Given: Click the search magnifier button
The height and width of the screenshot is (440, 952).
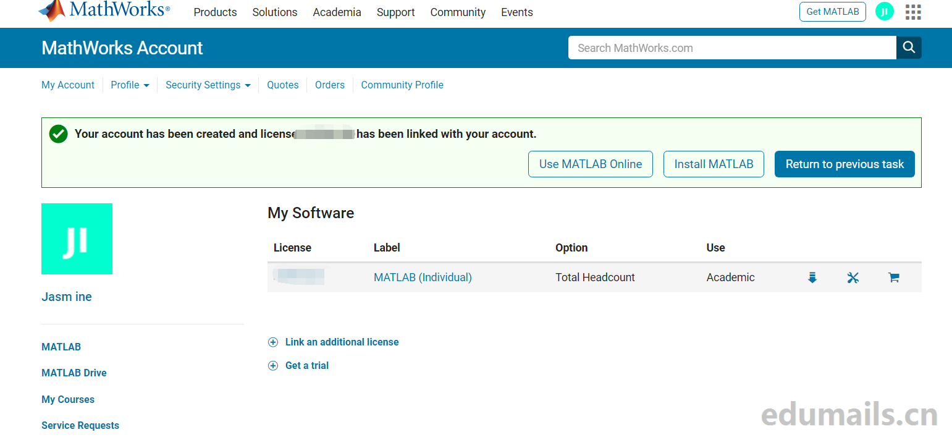Looking at the screenshot, I should click(909, 48).
